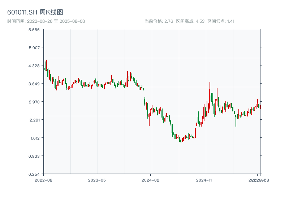Click the 2024-02 date axis label
This screenshot has height=217, width=289.
pyautogui.click(x=150, y=180)
